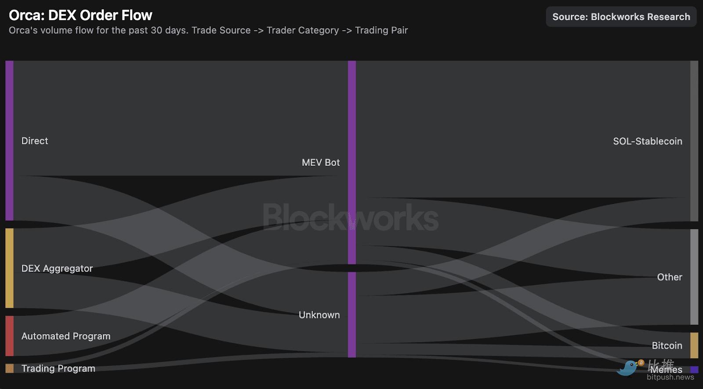Click the light gray Other node bar
The width and height of the screenshot is (703, 389).
(x=694, y=277)
